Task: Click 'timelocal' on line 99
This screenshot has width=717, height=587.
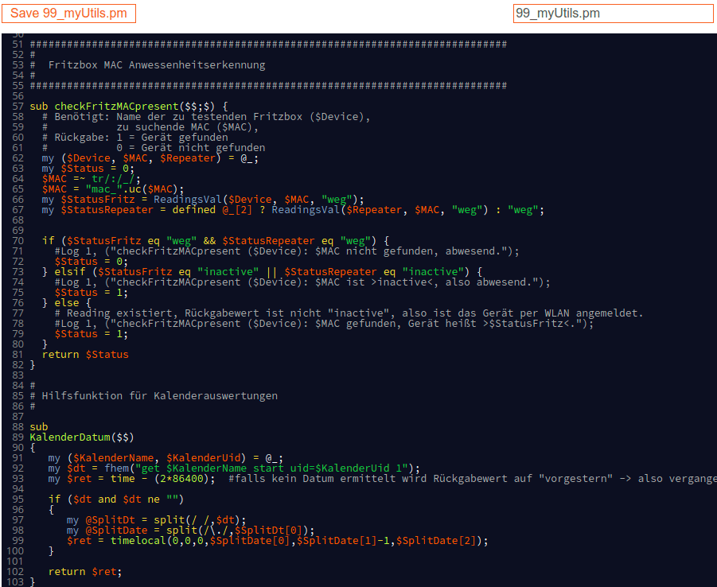Action: pyautogui.click(x=138, y=541)
